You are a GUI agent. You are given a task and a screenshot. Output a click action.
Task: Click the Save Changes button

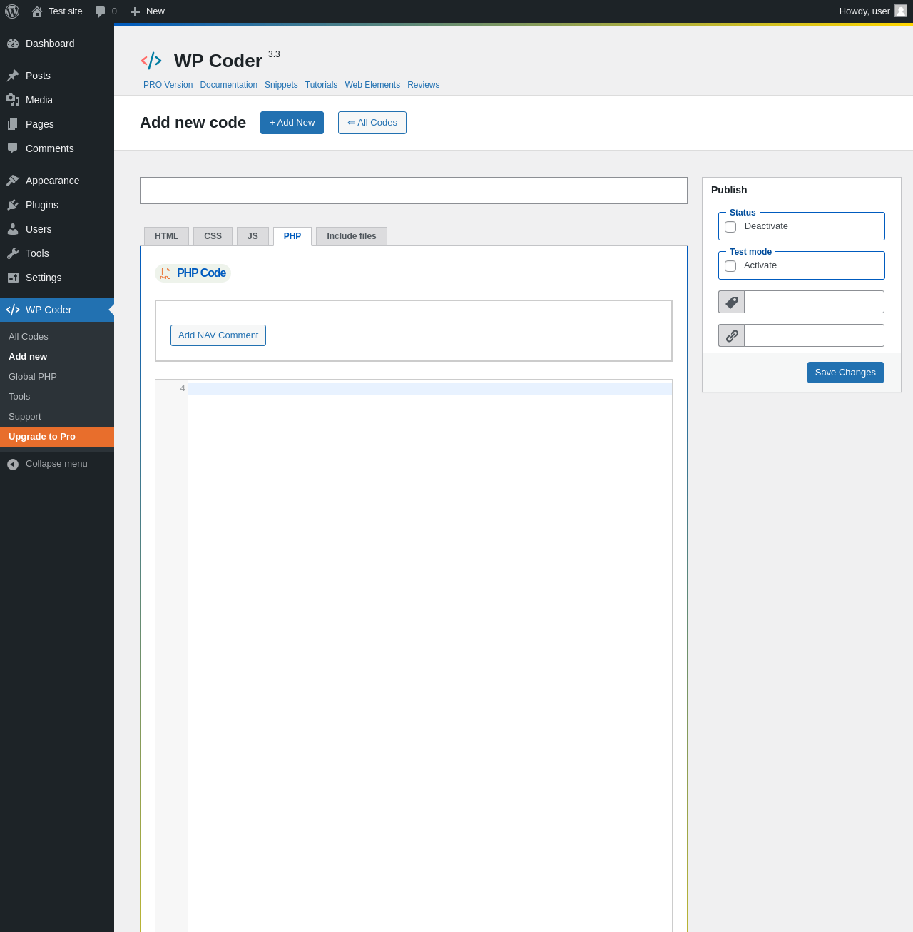[845, 373]
